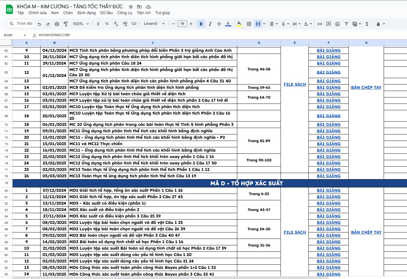Open BÀI GIẢNG link in row 78
Screen dimensions: 407x279
[329, 176]
